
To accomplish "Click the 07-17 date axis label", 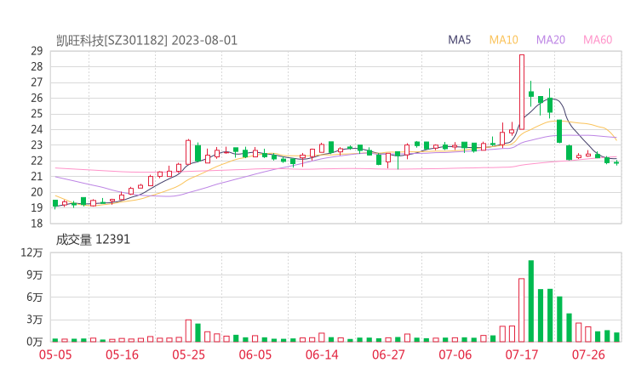I will [x=522, y=354].
